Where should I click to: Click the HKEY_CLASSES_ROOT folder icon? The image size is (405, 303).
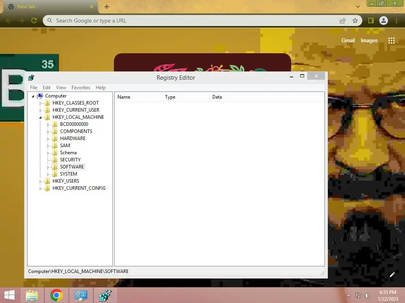[x=47, y=103]
